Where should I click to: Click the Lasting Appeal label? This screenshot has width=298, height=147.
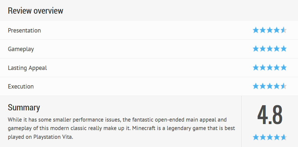27,68
